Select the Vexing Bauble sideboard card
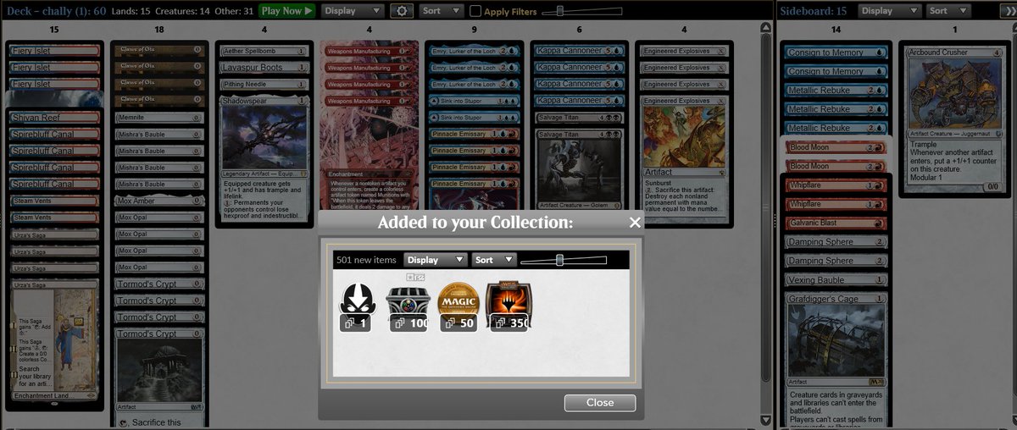 835,280
